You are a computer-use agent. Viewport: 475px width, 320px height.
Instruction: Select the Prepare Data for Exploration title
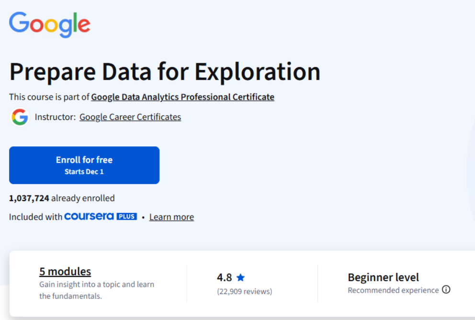[x=165, y=71]
